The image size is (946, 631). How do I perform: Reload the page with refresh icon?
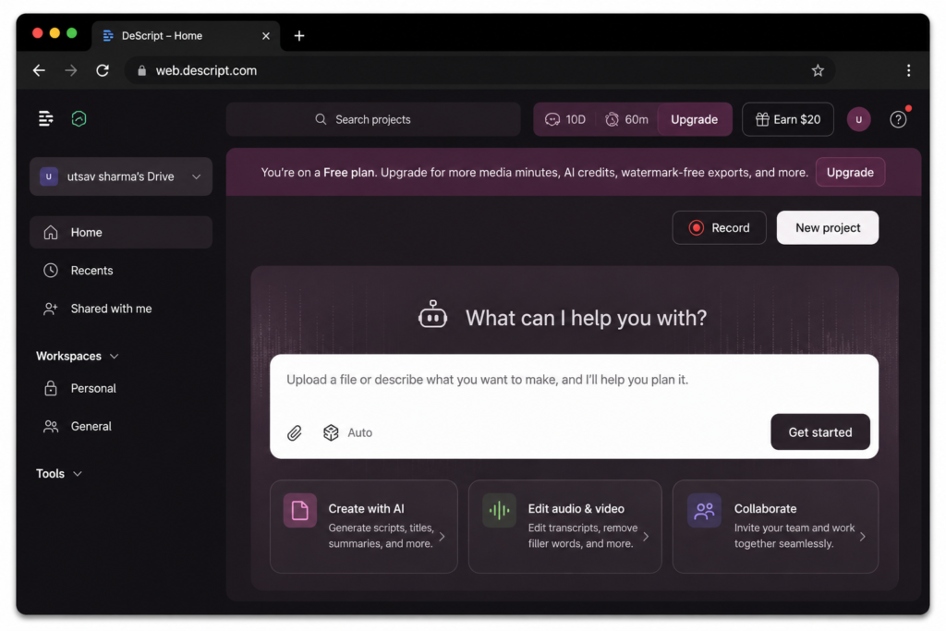coord(103,70)
